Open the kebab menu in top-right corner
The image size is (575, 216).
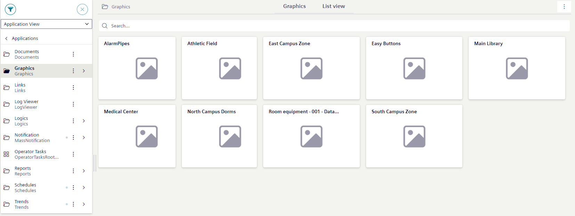click(x=564, y=7)
